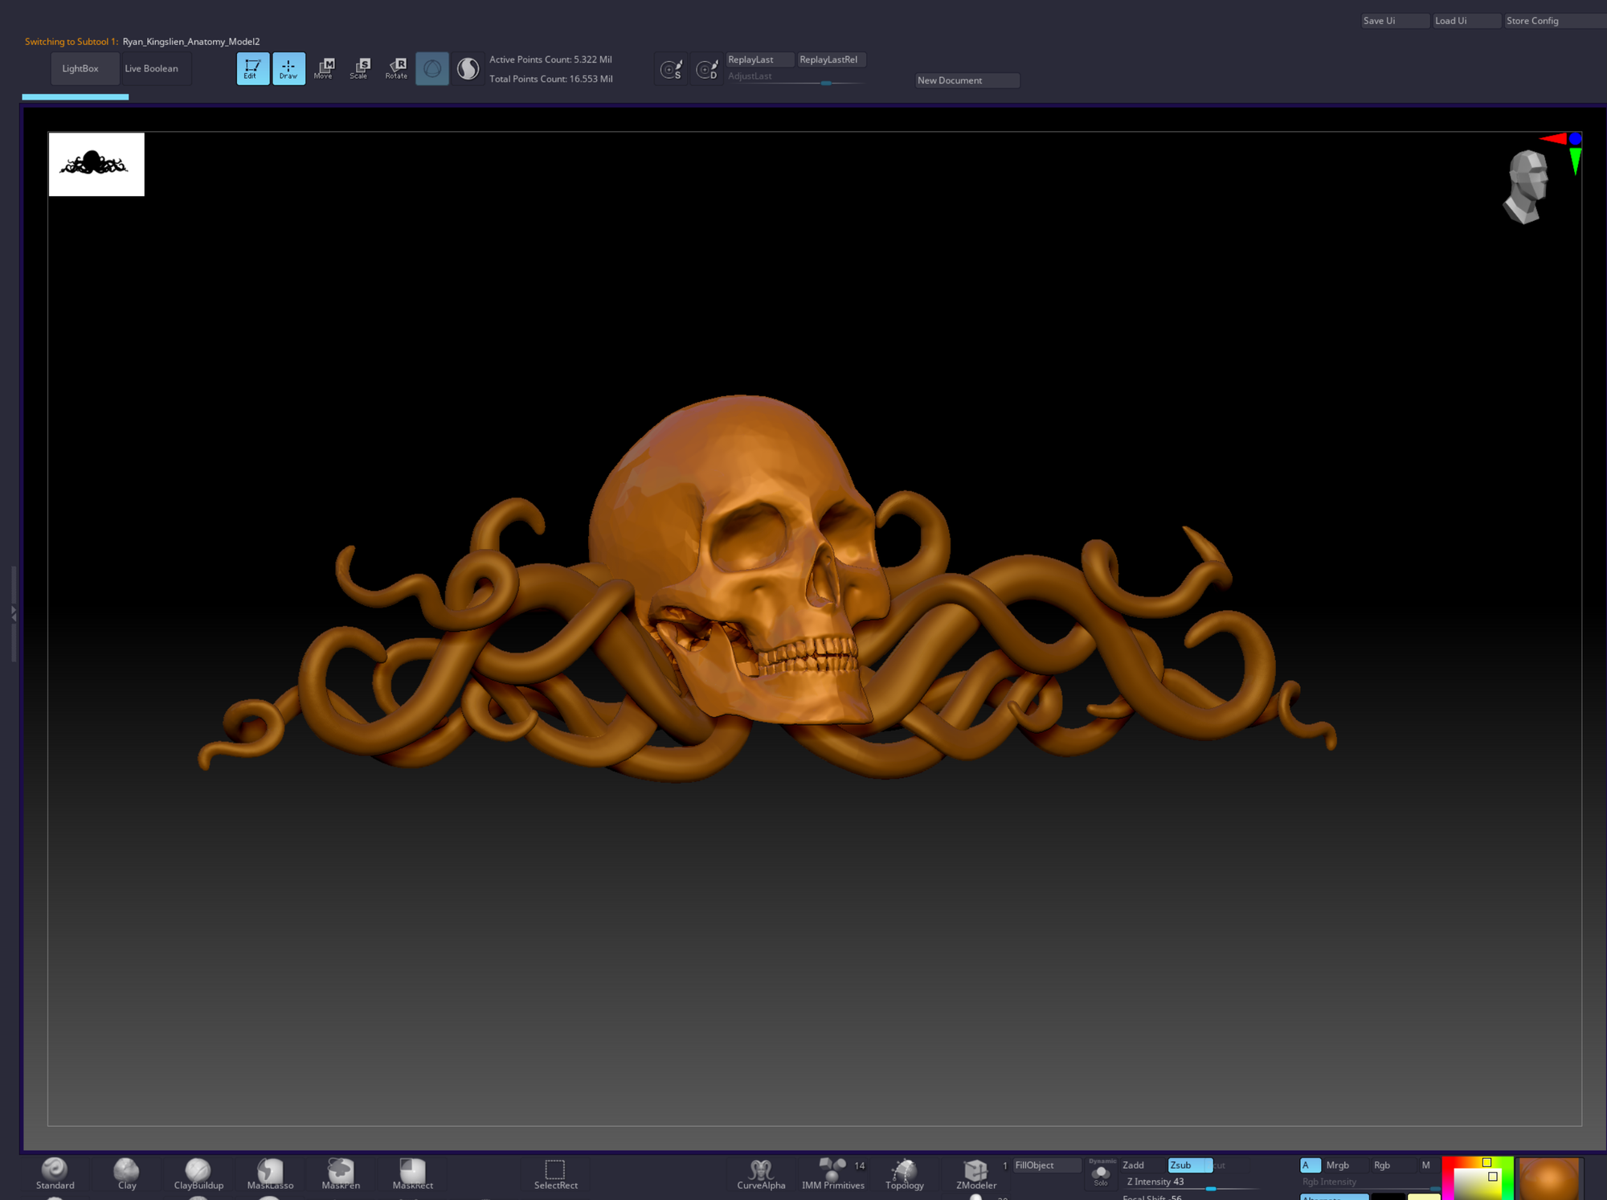Select the SelectRect tool
This screenshot has width=1607, height=1200.
(555, 1173)
